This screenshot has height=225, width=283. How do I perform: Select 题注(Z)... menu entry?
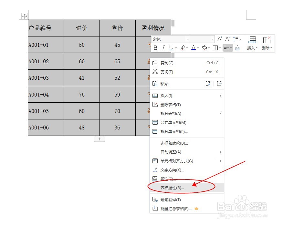[187, 179]
